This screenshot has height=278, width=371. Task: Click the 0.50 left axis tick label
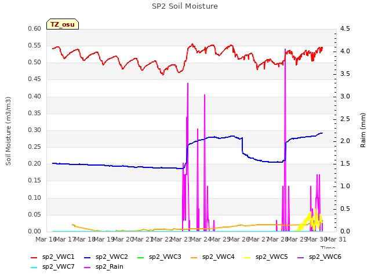tap(35, 63)
